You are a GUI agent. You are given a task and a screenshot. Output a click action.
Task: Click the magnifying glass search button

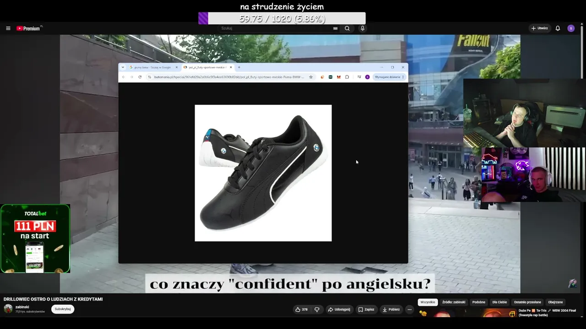347,28
